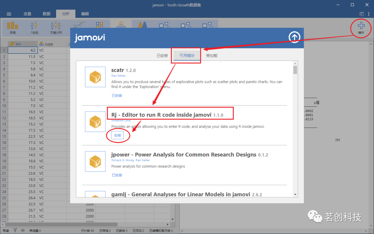Click the scatr module cube icon
Viewport: 374px width, 234px height.
pos(95,77)
